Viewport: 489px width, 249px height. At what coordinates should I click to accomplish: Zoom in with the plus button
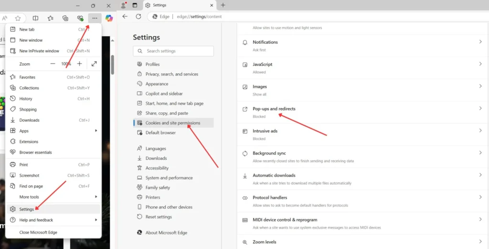click(x=80, y=64)
